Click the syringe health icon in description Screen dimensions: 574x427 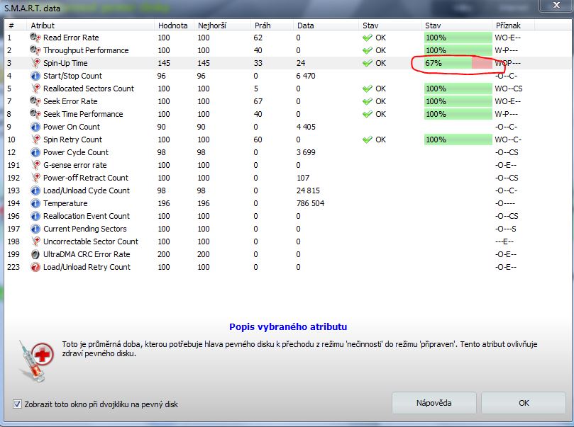(34, 356)
